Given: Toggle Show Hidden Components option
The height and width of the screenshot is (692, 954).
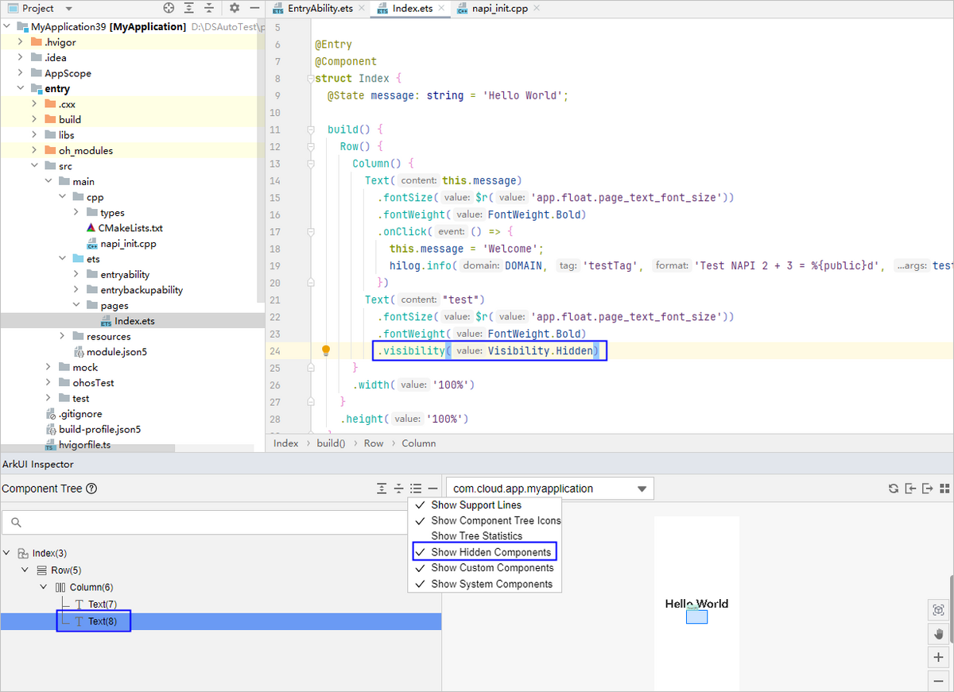Looking at the screenshot, I should tap(491, 552).
